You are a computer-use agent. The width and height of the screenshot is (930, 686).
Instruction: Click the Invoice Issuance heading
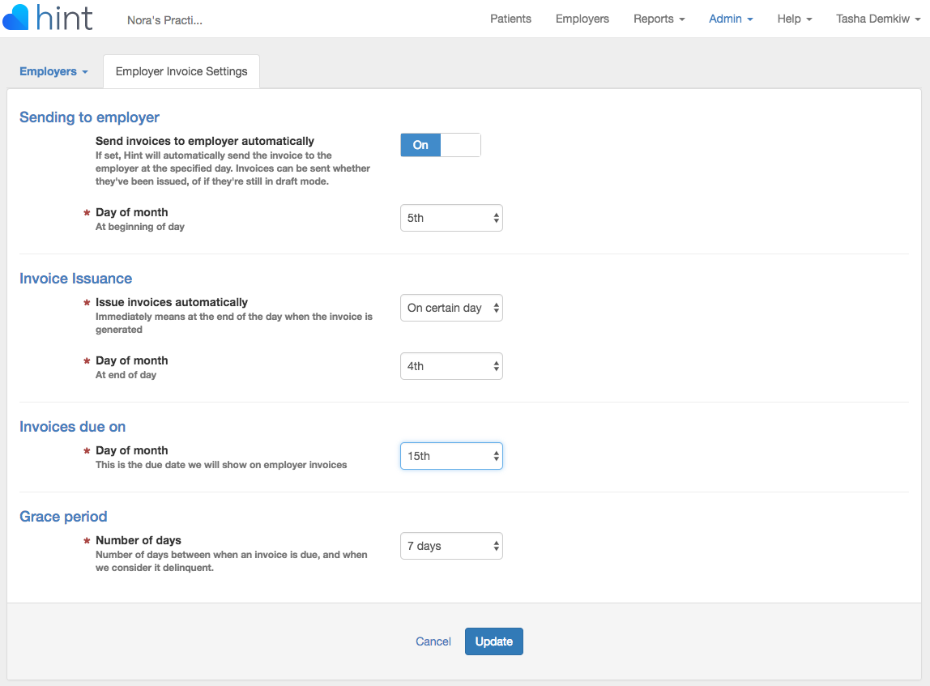click(75, 279)
